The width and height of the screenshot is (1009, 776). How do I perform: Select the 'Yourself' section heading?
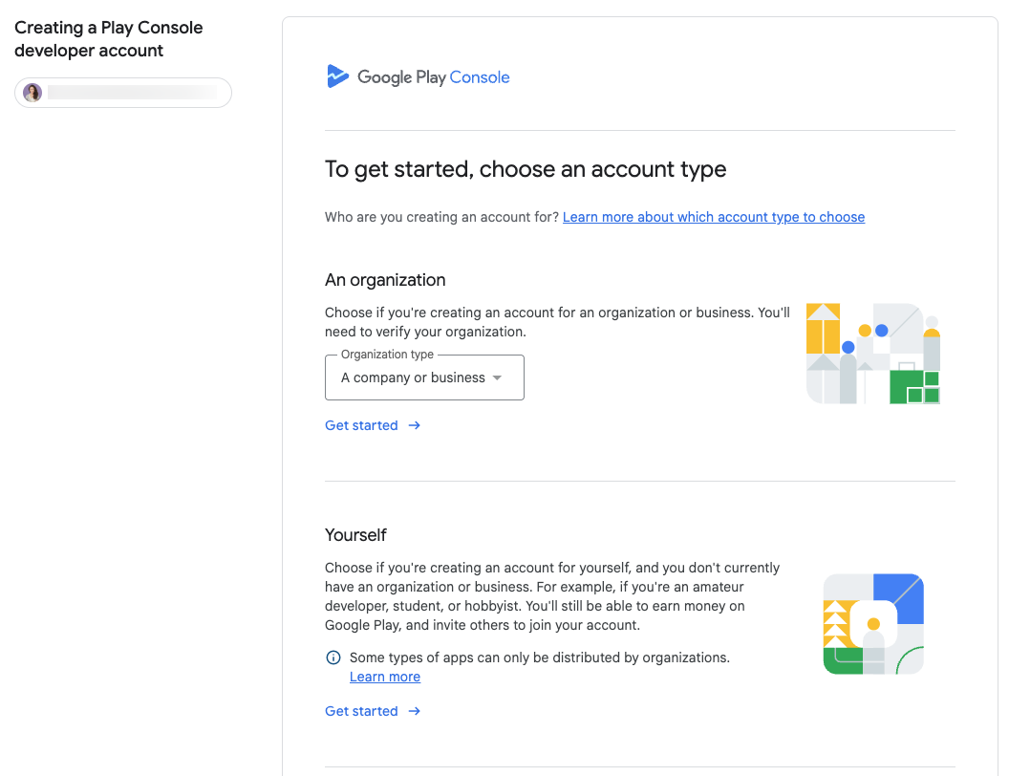(x=355, y=535)
